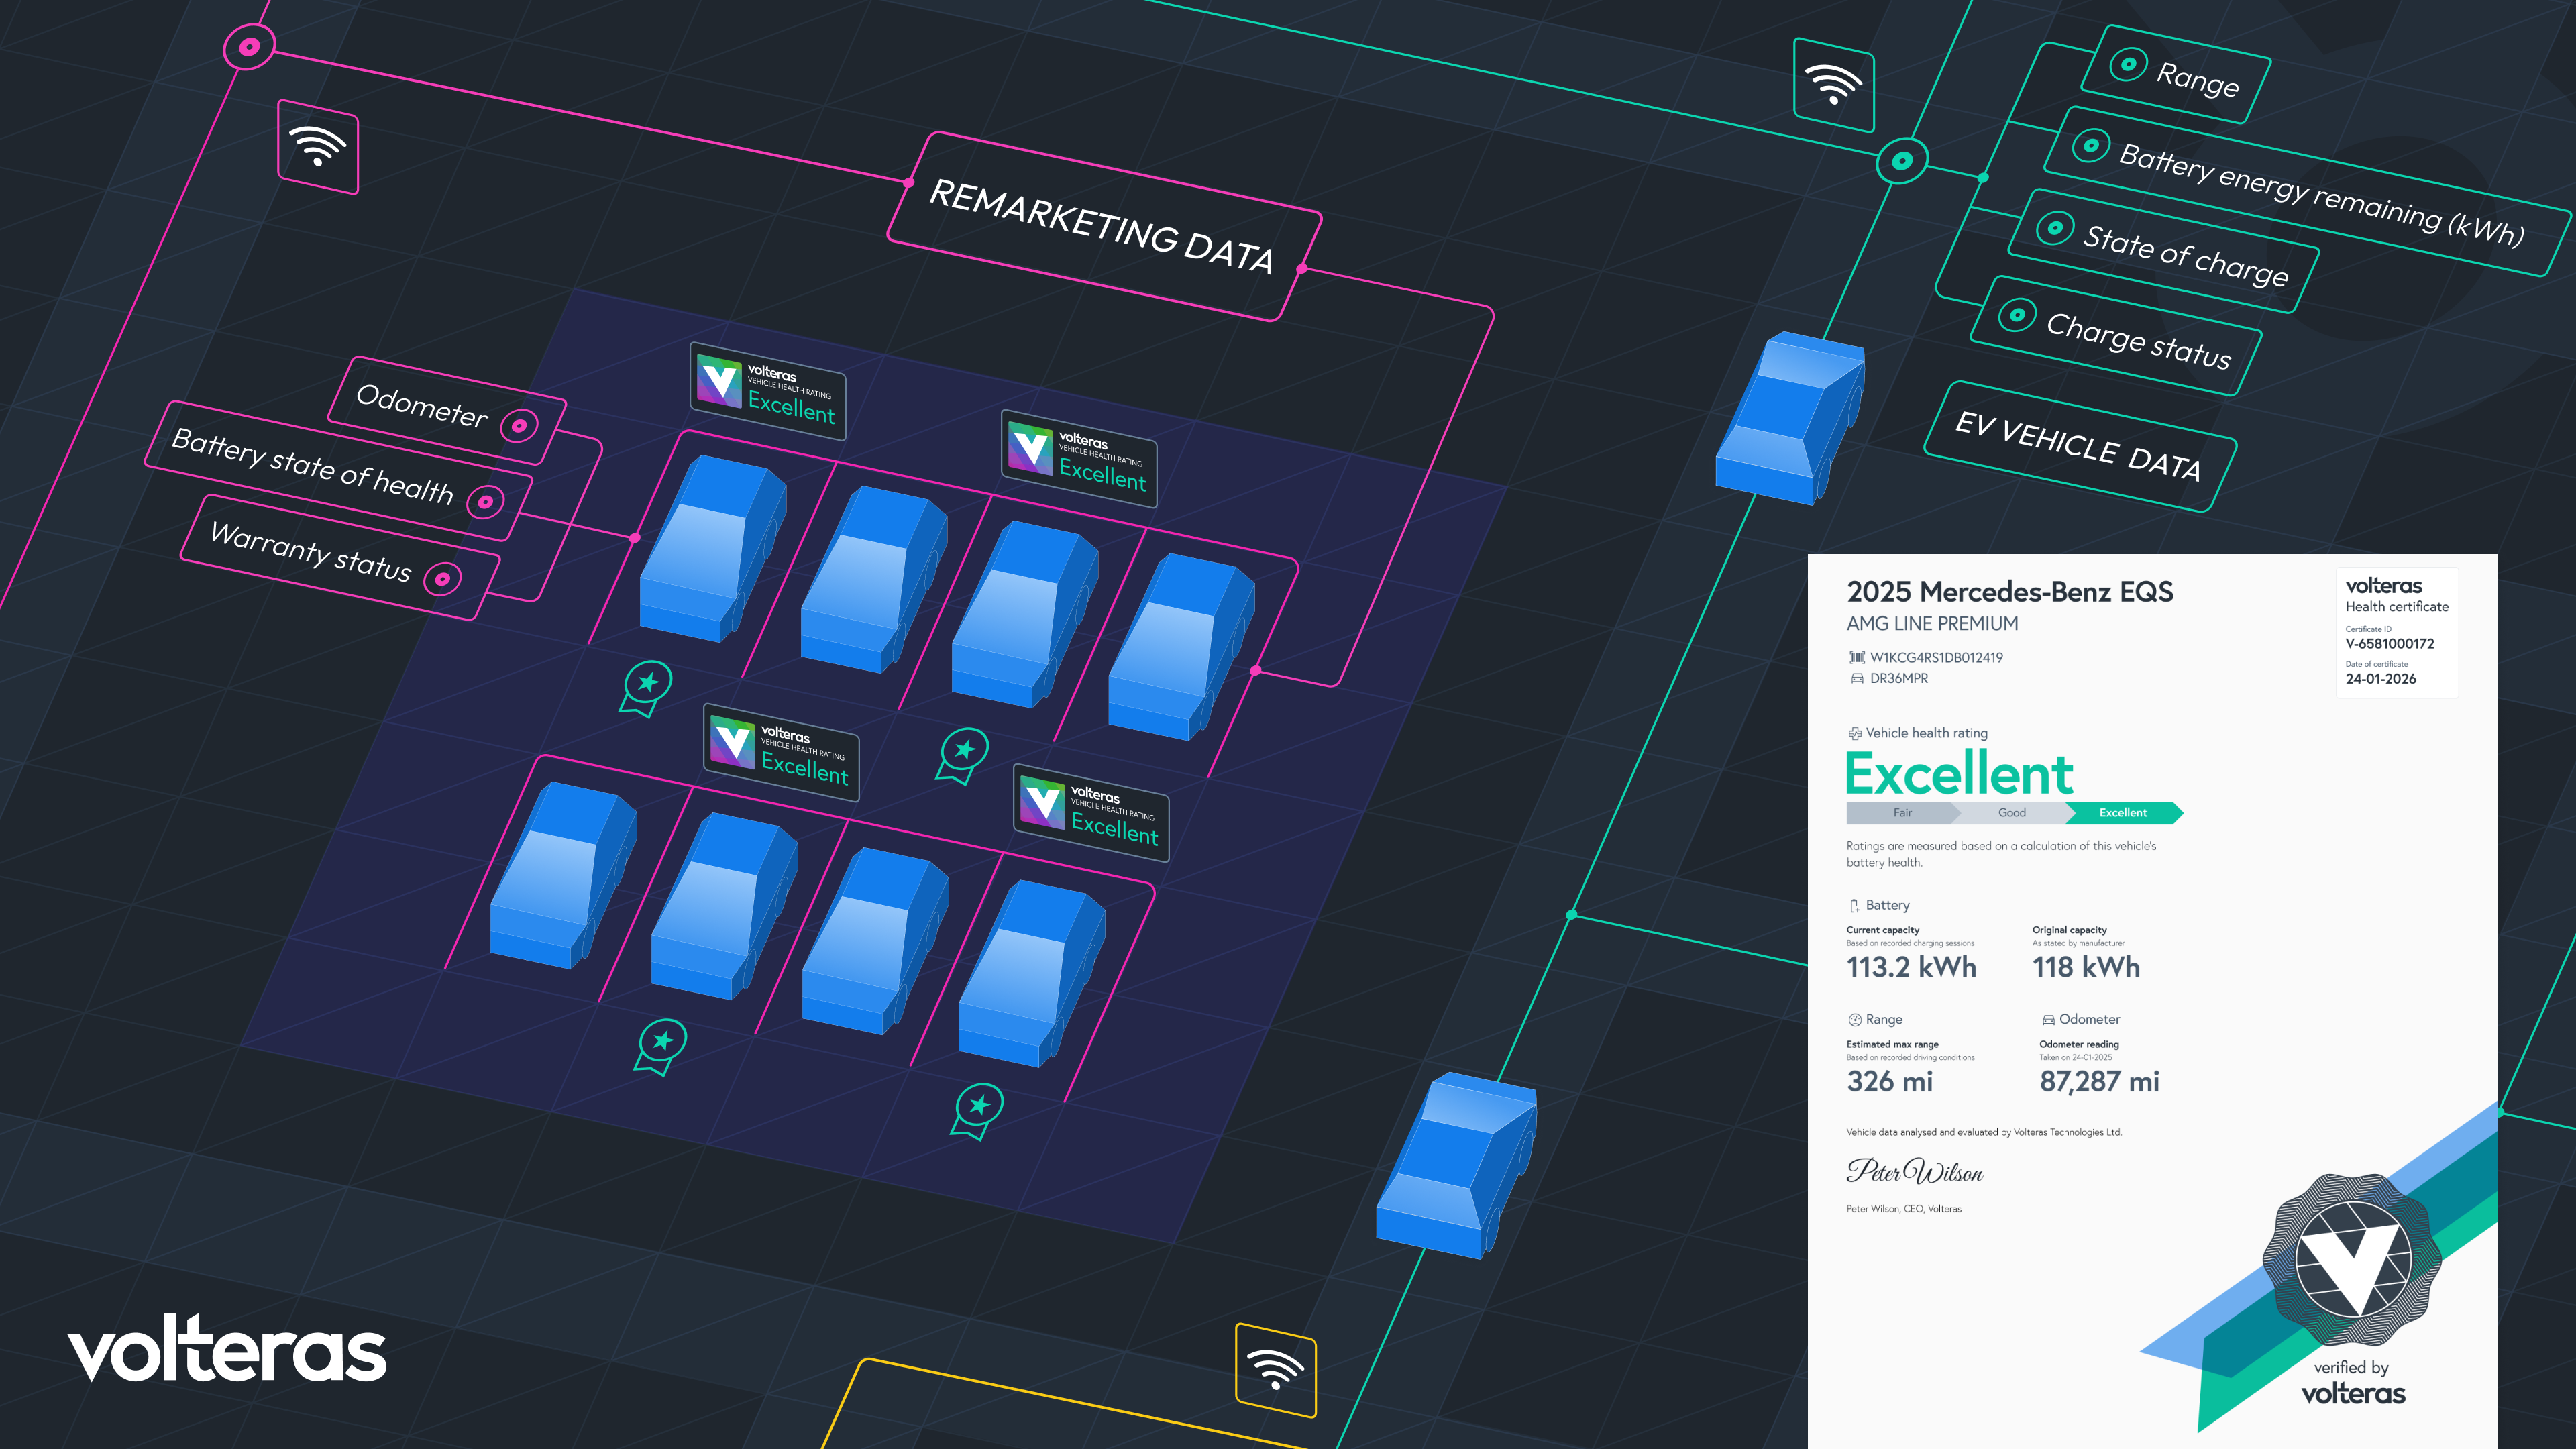Viewport: 2576px width, 1449px height.
Task: Click the green Excellent segment of rating bar
Action: point(2124,813)
